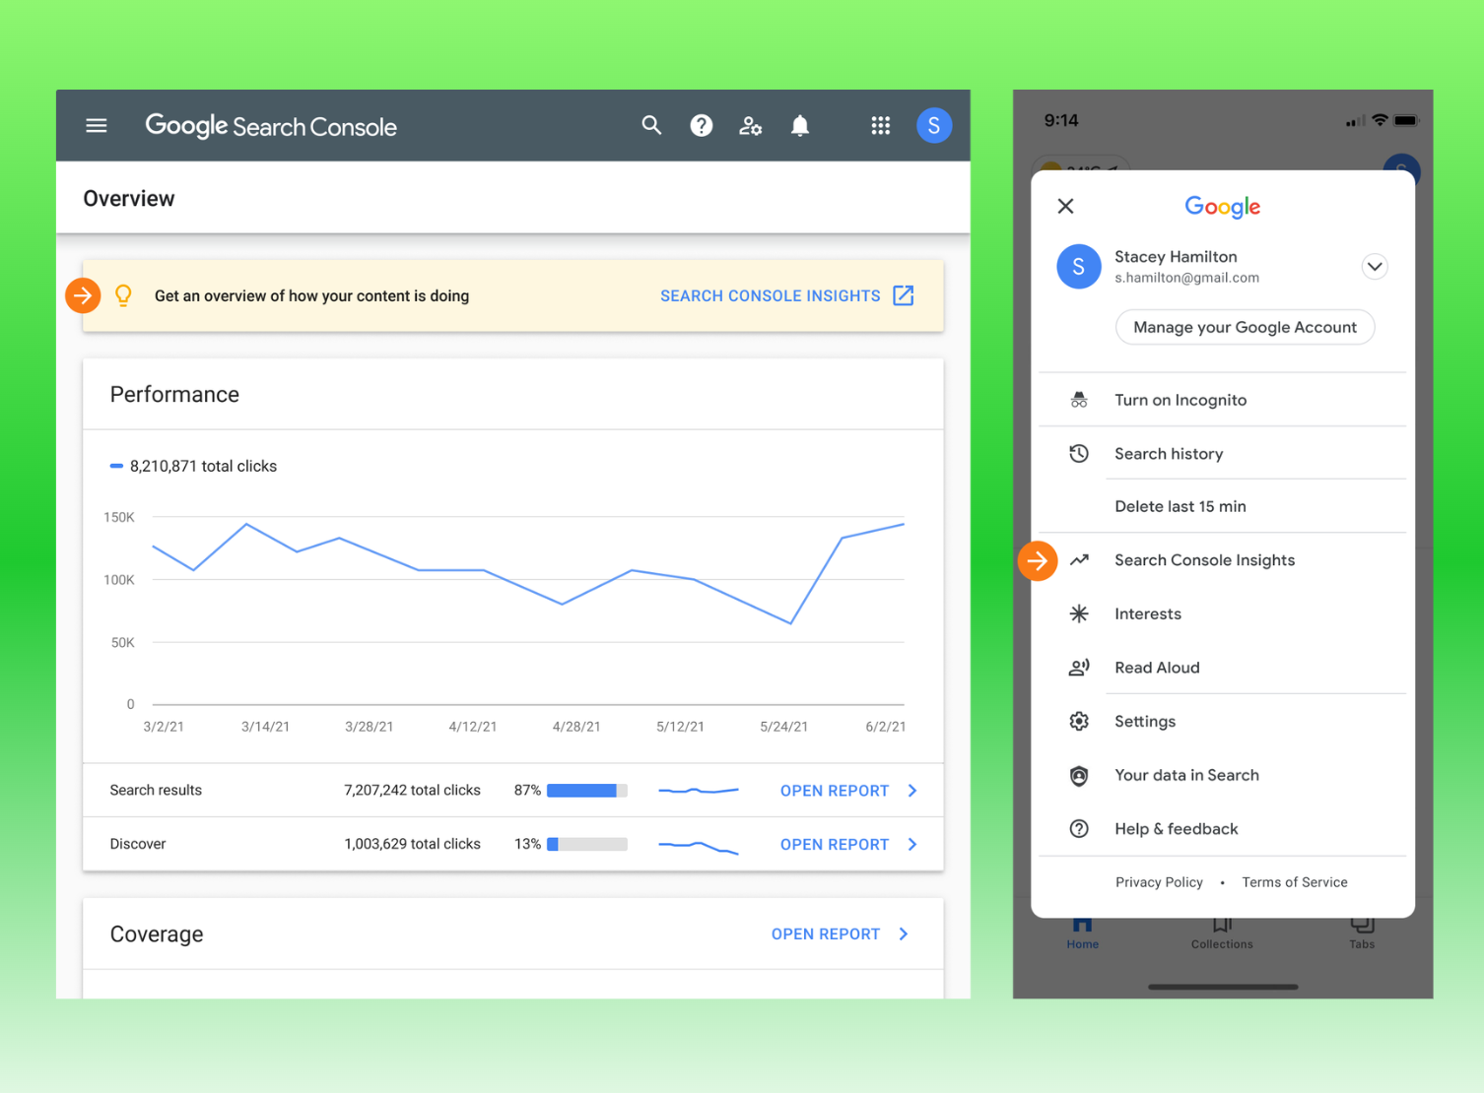Click the Settings gear icon in phone menu

pyautogui.click(x=1079, y=722)
